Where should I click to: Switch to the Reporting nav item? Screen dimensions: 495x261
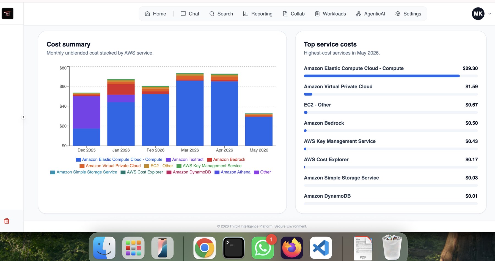pyautogui.click(x=258, y=14)
